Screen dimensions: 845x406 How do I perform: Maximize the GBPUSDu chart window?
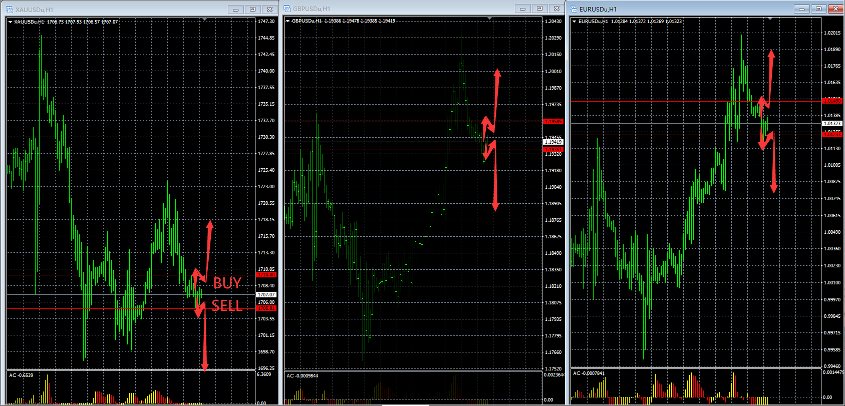539,9
